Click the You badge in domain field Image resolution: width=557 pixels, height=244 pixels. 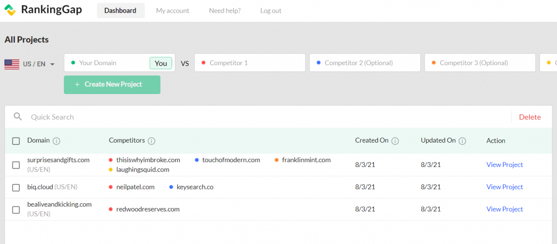(161, 63)
